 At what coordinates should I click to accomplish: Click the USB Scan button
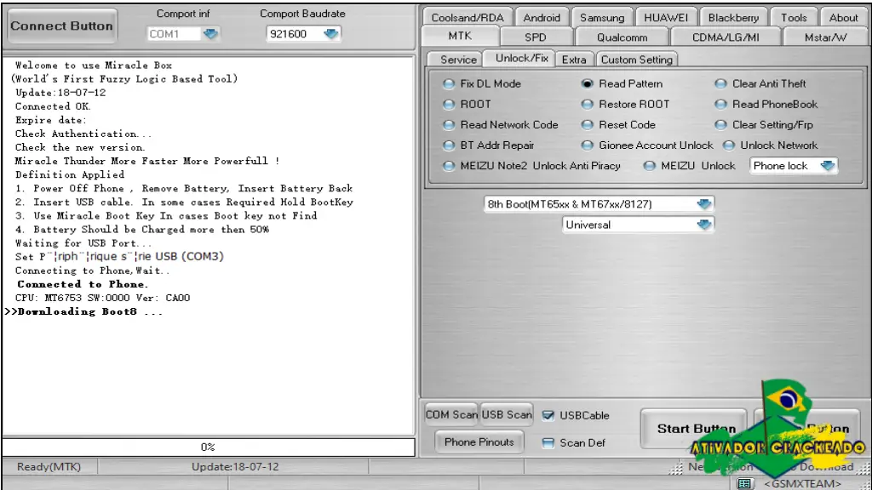507,414
